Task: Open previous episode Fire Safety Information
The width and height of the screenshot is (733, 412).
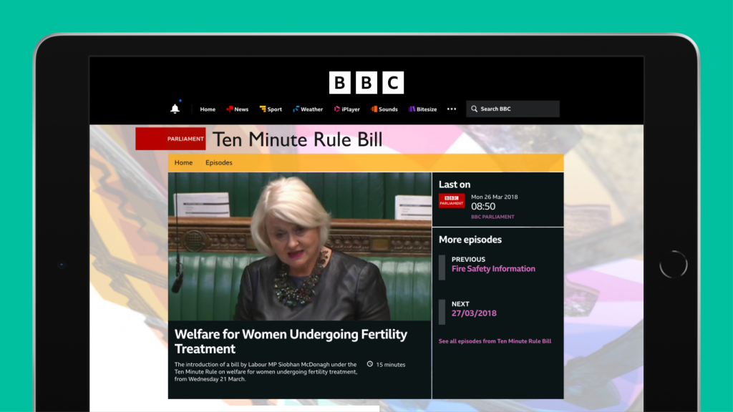Action: [493, 269]
